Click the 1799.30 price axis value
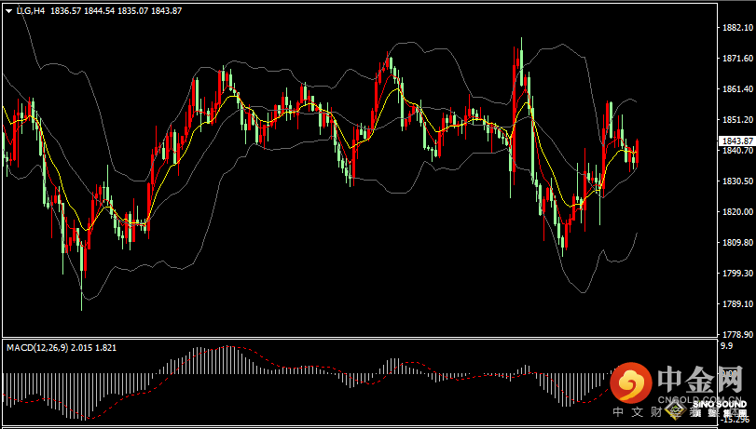Image resolution: width=756 pixels, height=429 pixels. coord(738,273)
